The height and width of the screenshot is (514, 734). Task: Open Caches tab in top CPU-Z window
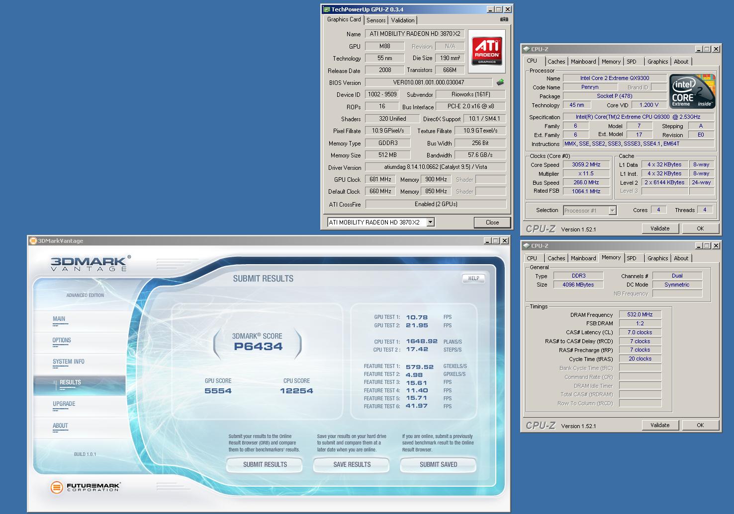click(556, 62)
